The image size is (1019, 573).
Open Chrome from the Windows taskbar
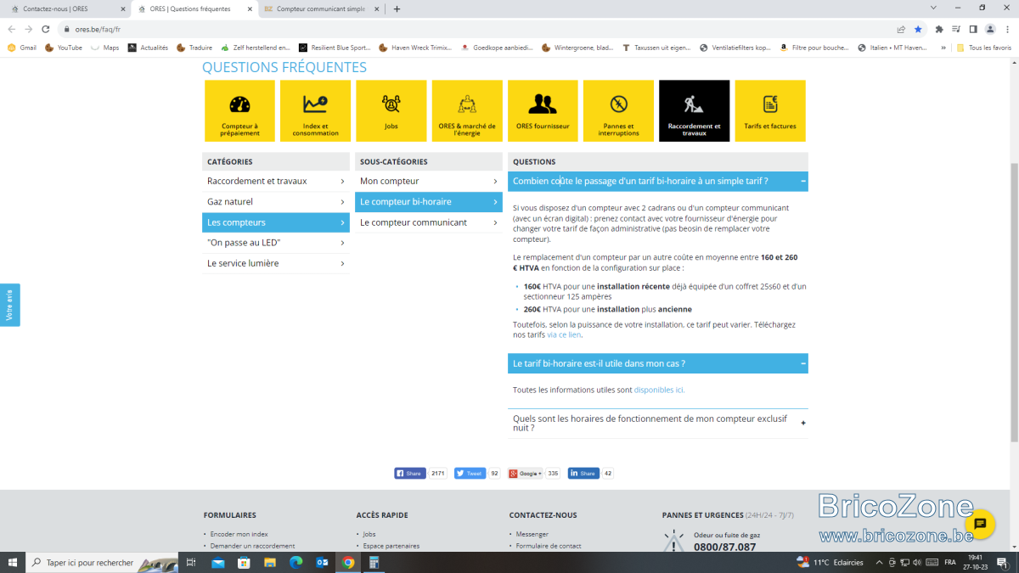point(347,562)
